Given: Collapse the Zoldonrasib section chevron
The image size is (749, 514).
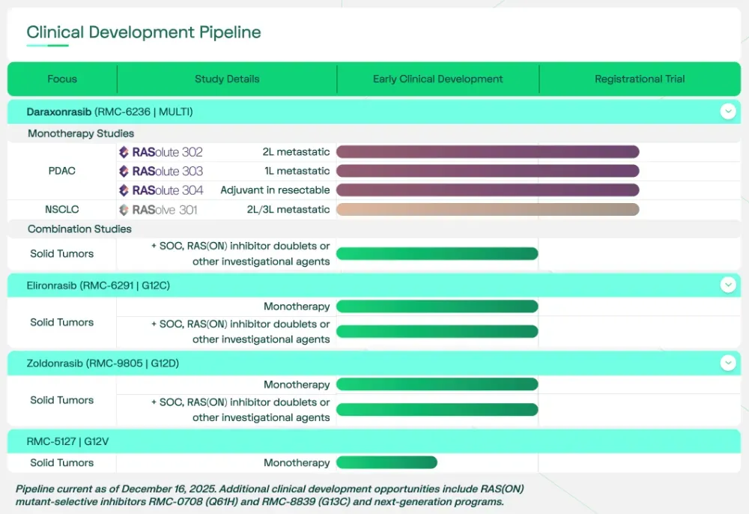Looking at the screenshot, I should pyautogui.click(x=727, y=363).
